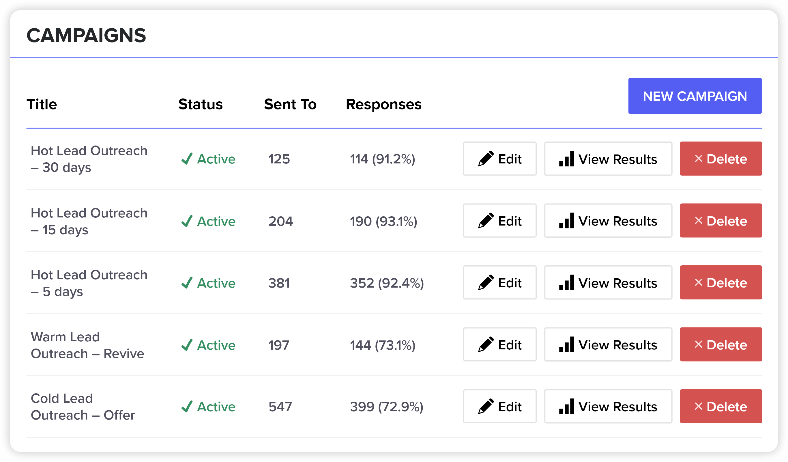Click the Sent To value 547

coord(280,407)
